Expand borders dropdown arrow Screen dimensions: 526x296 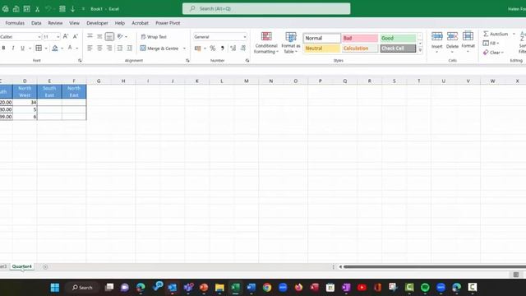46,49
